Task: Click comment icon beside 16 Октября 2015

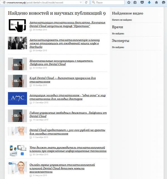Action: (31, 85)
